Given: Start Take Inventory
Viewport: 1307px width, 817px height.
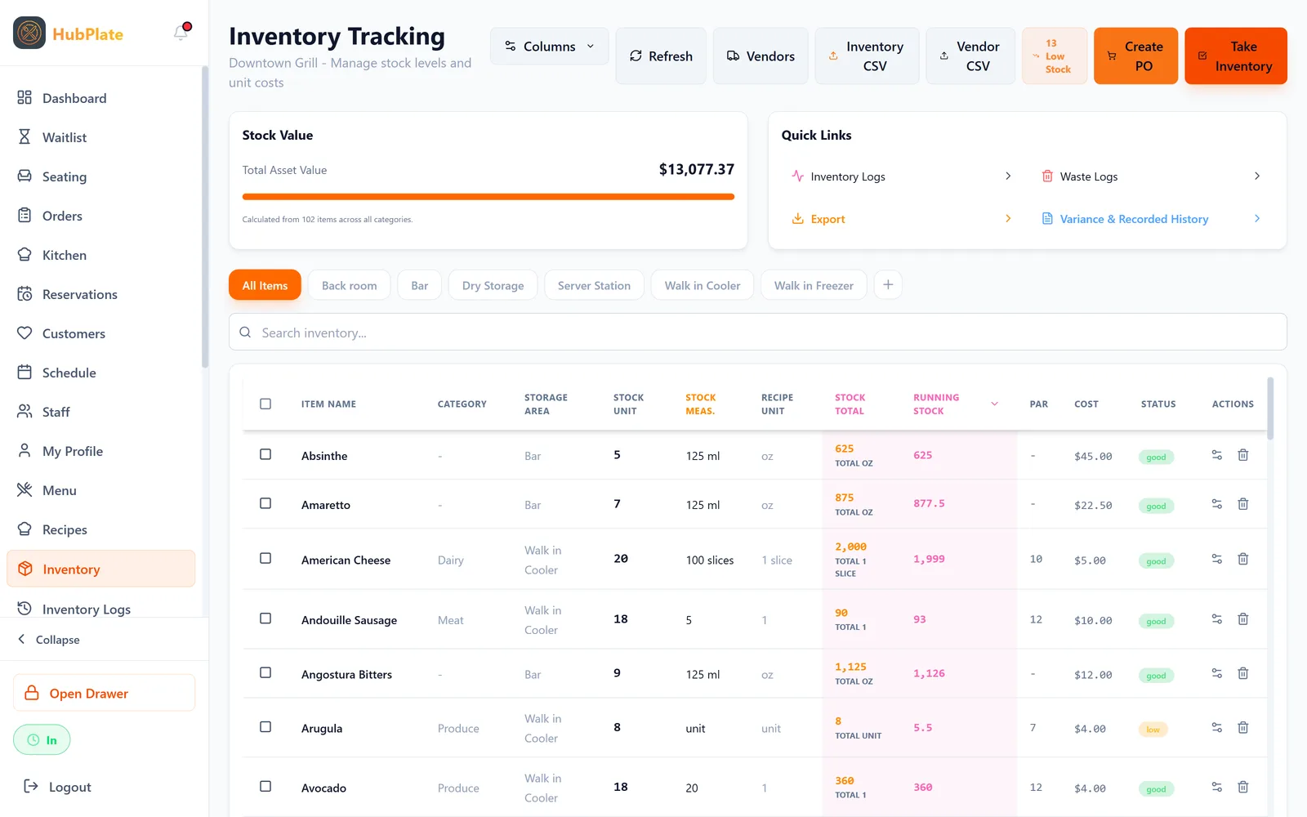Looking at the screenshot, I should pos(1236,56).
